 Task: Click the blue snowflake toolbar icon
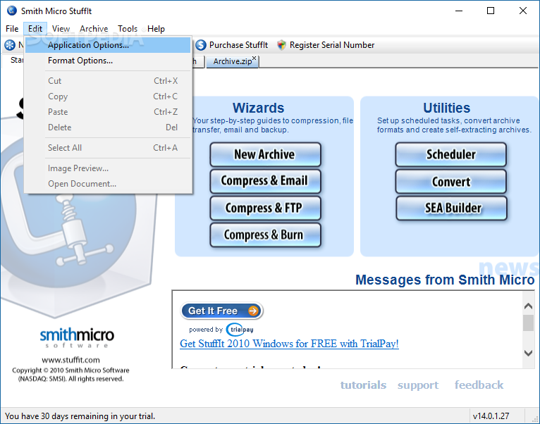[x=10, y=45]
